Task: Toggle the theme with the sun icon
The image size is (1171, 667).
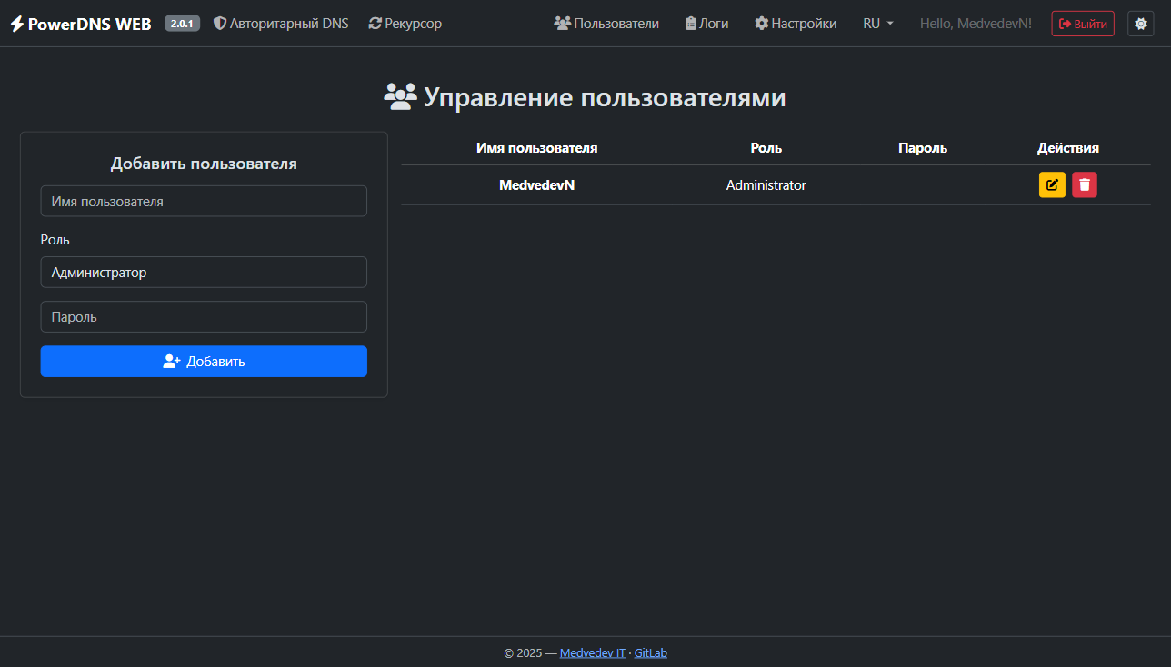Action: tap(1140, 24)
